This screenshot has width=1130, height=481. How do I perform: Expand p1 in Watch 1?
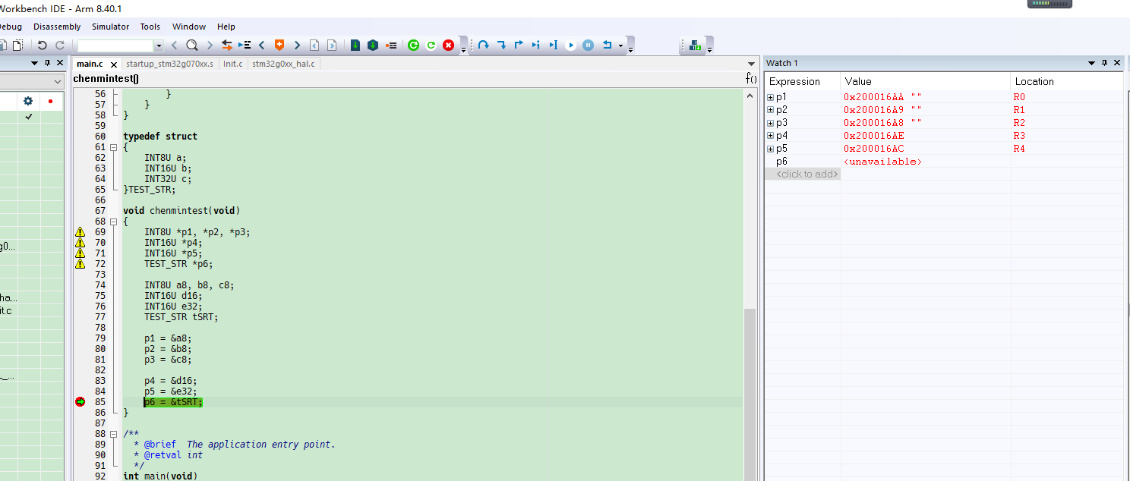pos(770,97)
